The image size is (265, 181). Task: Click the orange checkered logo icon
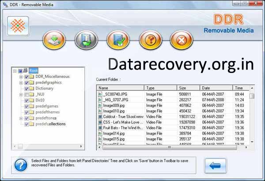pos(18,26)
